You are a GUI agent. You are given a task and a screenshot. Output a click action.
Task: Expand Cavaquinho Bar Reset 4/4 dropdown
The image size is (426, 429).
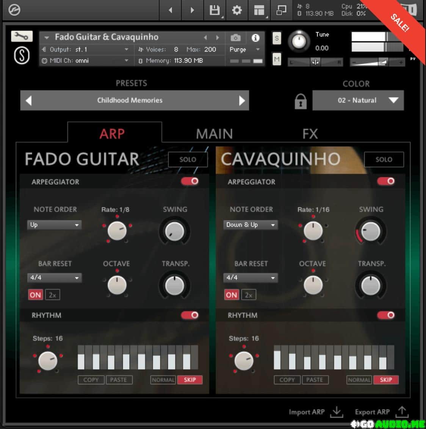click(x=250, y=278)
